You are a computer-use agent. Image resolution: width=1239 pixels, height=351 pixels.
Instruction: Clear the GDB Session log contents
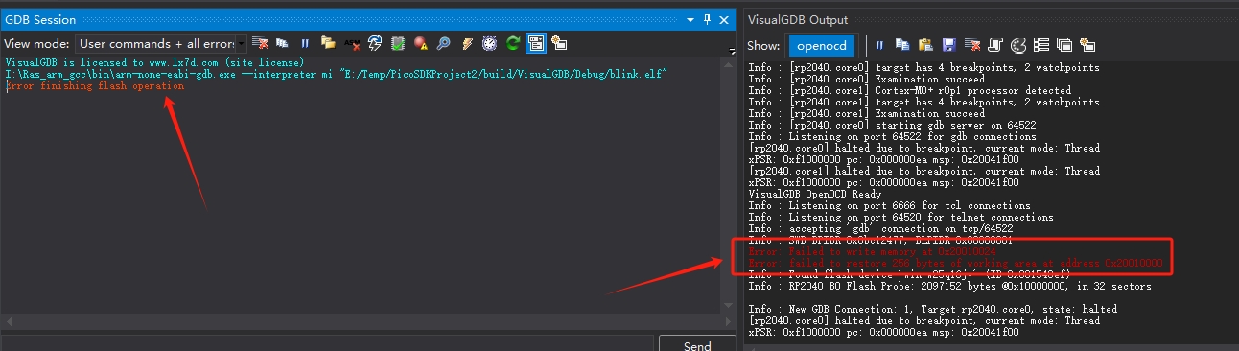click(x=260, y=43)
